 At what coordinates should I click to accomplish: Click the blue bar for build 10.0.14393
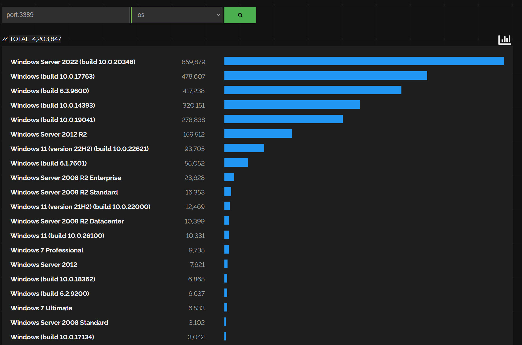click(x=292, y=104)
